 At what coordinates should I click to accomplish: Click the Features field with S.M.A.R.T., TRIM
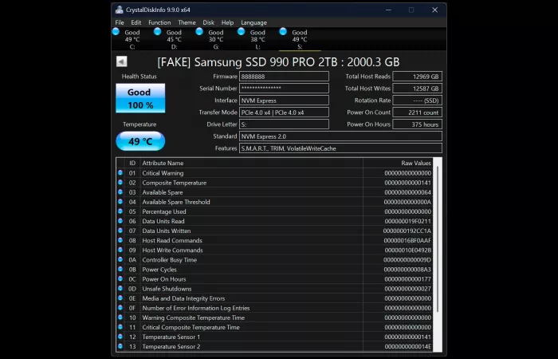(340, 148)
